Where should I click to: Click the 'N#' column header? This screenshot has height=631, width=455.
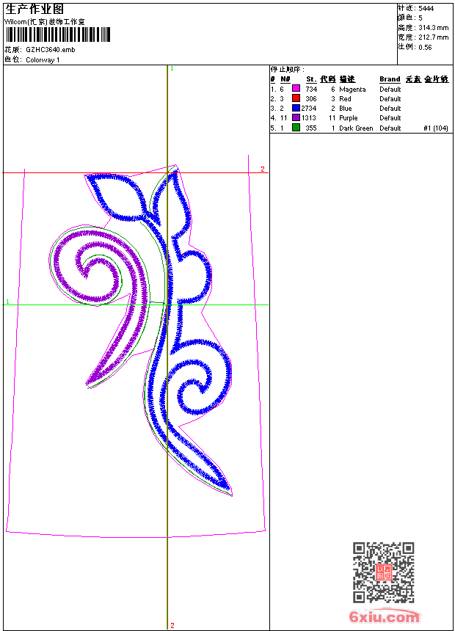click(285, 79)
